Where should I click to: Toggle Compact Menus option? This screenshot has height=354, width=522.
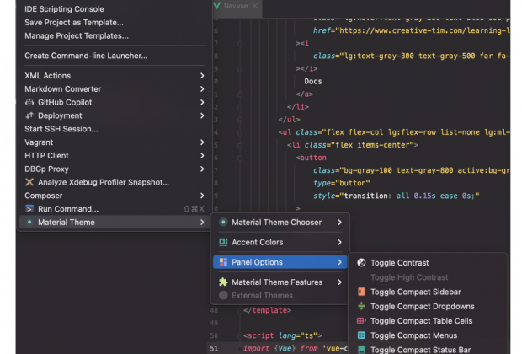428,335
